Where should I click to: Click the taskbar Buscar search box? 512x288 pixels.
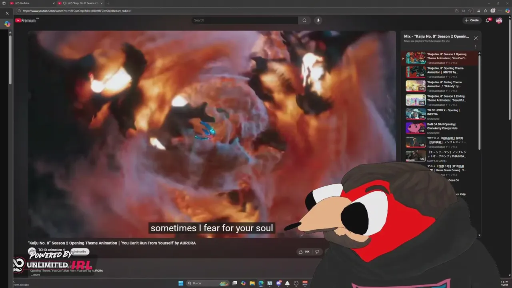coord(208,283)
